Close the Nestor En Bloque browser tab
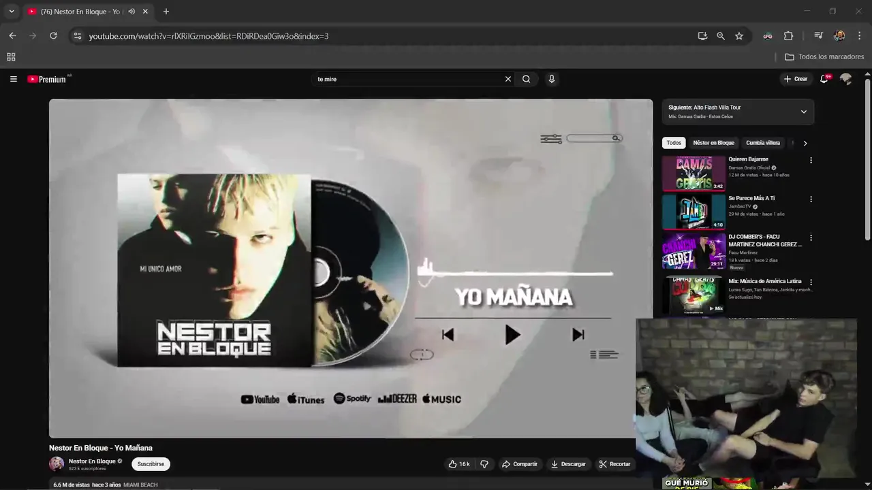 pyautogui.click(x=145, y=12)
